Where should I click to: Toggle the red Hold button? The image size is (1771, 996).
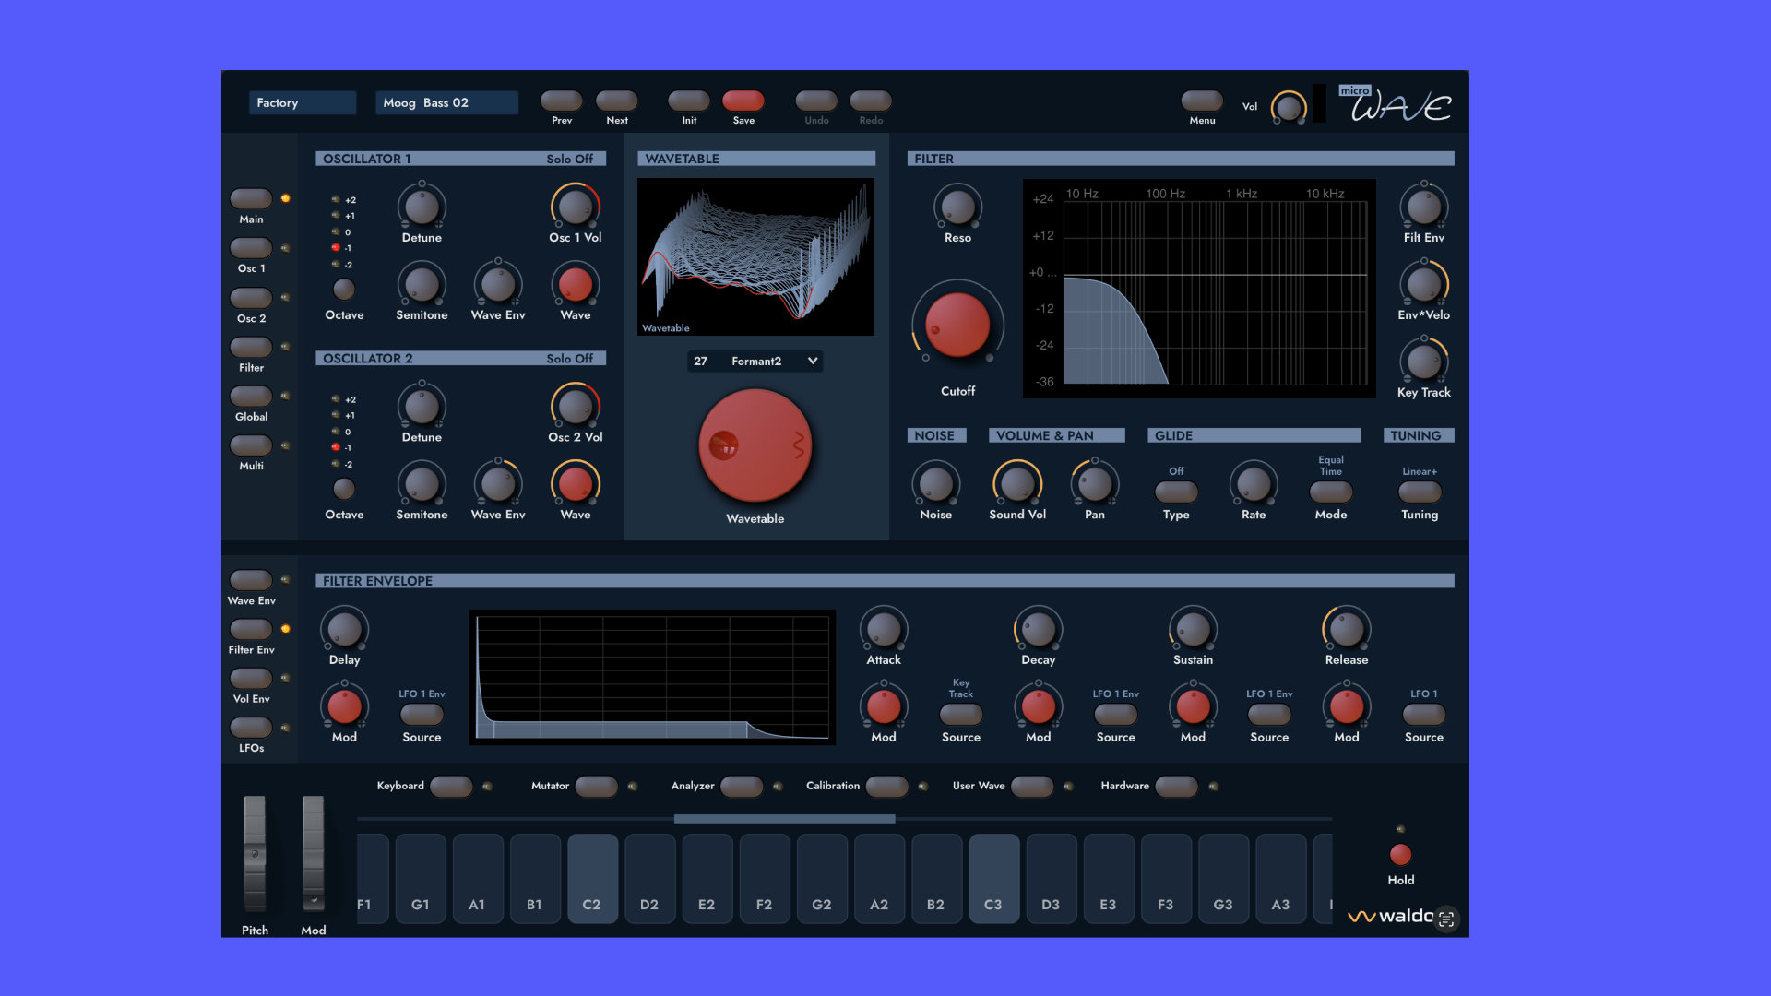[x=1400, y=854]
